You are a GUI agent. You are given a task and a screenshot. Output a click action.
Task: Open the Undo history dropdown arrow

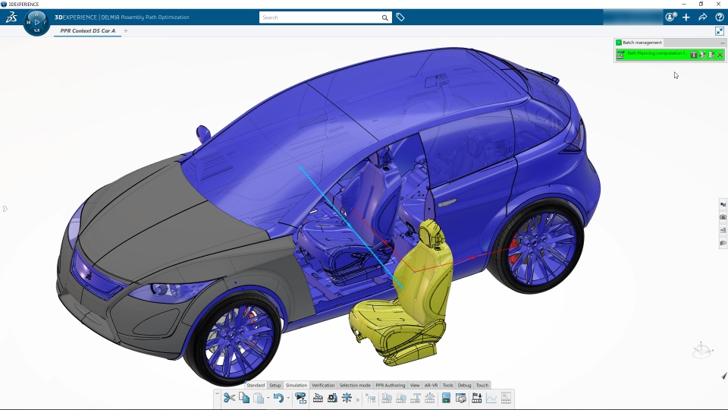288,399
